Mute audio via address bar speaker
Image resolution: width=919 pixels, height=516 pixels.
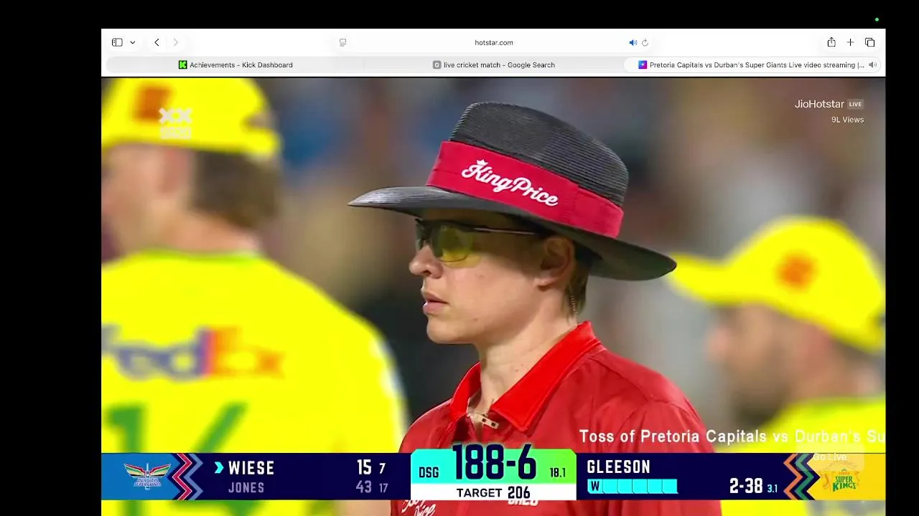pyautogui.click(x=633, y=43)
